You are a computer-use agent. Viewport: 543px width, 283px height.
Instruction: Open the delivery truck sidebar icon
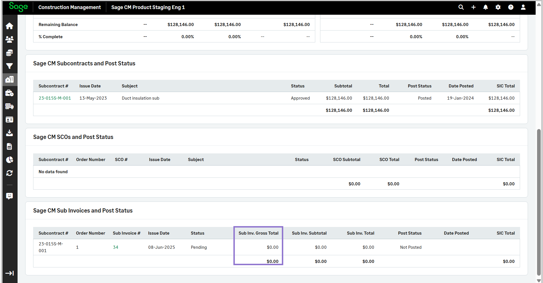[9, 106]
